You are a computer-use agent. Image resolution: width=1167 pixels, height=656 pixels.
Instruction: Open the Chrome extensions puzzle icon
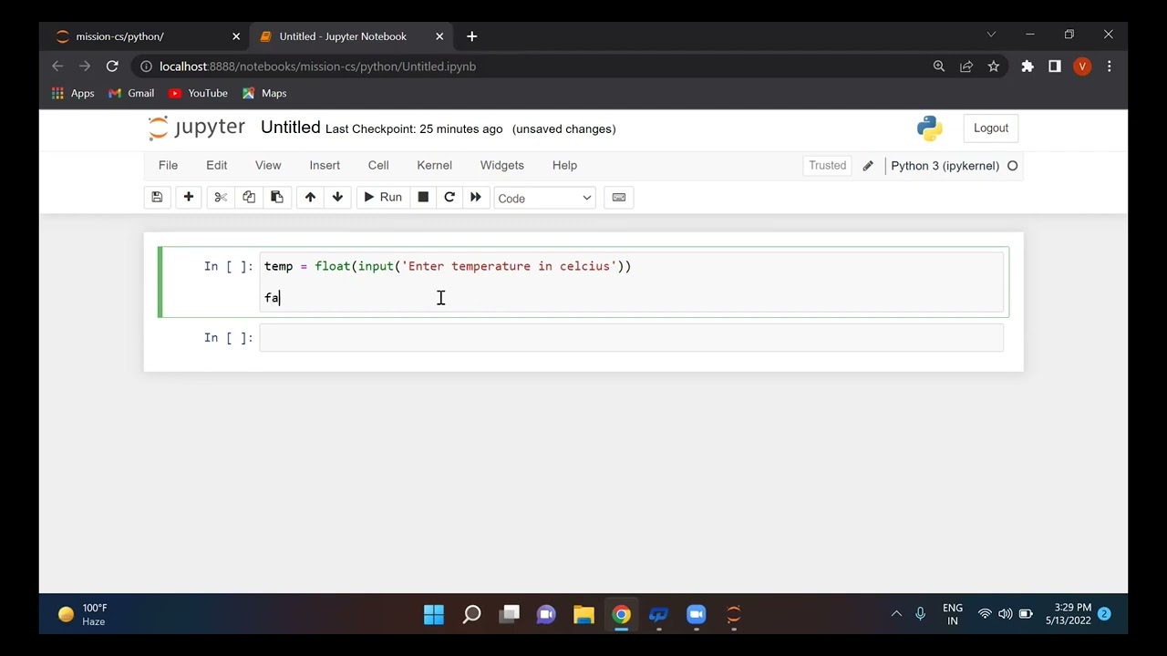coord(1028,67)
